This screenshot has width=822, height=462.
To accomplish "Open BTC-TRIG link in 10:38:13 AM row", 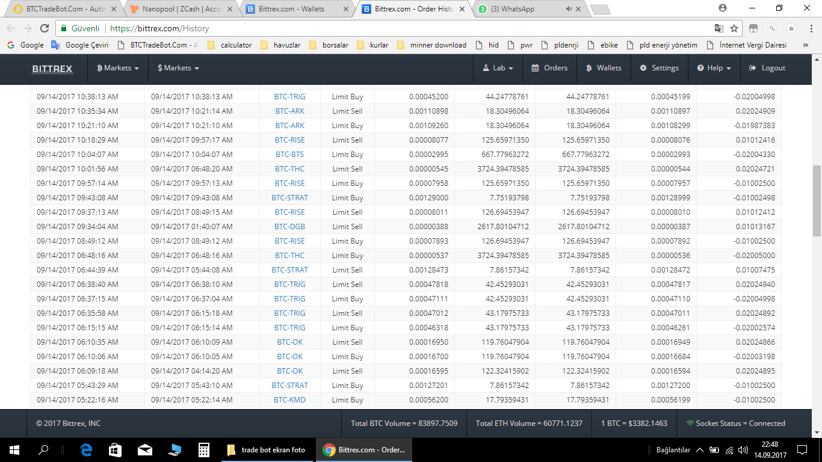I will [x=289, y=97].
